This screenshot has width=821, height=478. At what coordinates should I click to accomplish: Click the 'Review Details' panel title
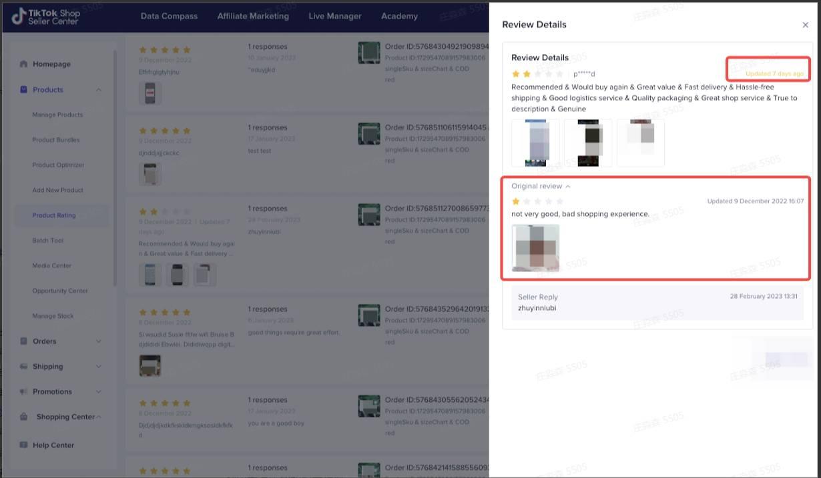pyautogui.click(x=534, y=25)
